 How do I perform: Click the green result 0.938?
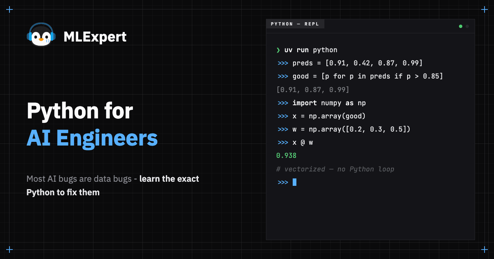(x=286, y=155)
